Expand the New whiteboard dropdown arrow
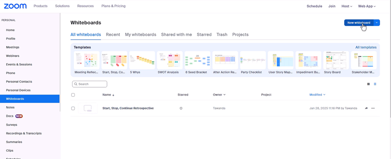The width and height of the screenshot is (391, 159). tap(377, 23)
